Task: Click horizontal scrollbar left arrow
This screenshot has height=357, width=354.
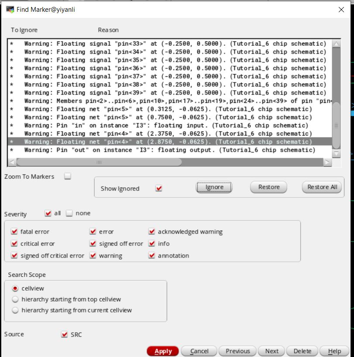Action: [x=12, y=162]
